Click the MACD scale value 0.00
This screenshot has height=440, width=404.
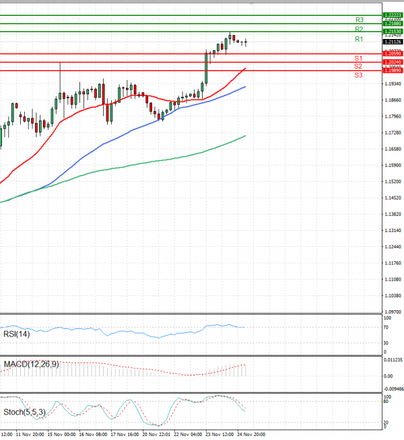[388, 376]
